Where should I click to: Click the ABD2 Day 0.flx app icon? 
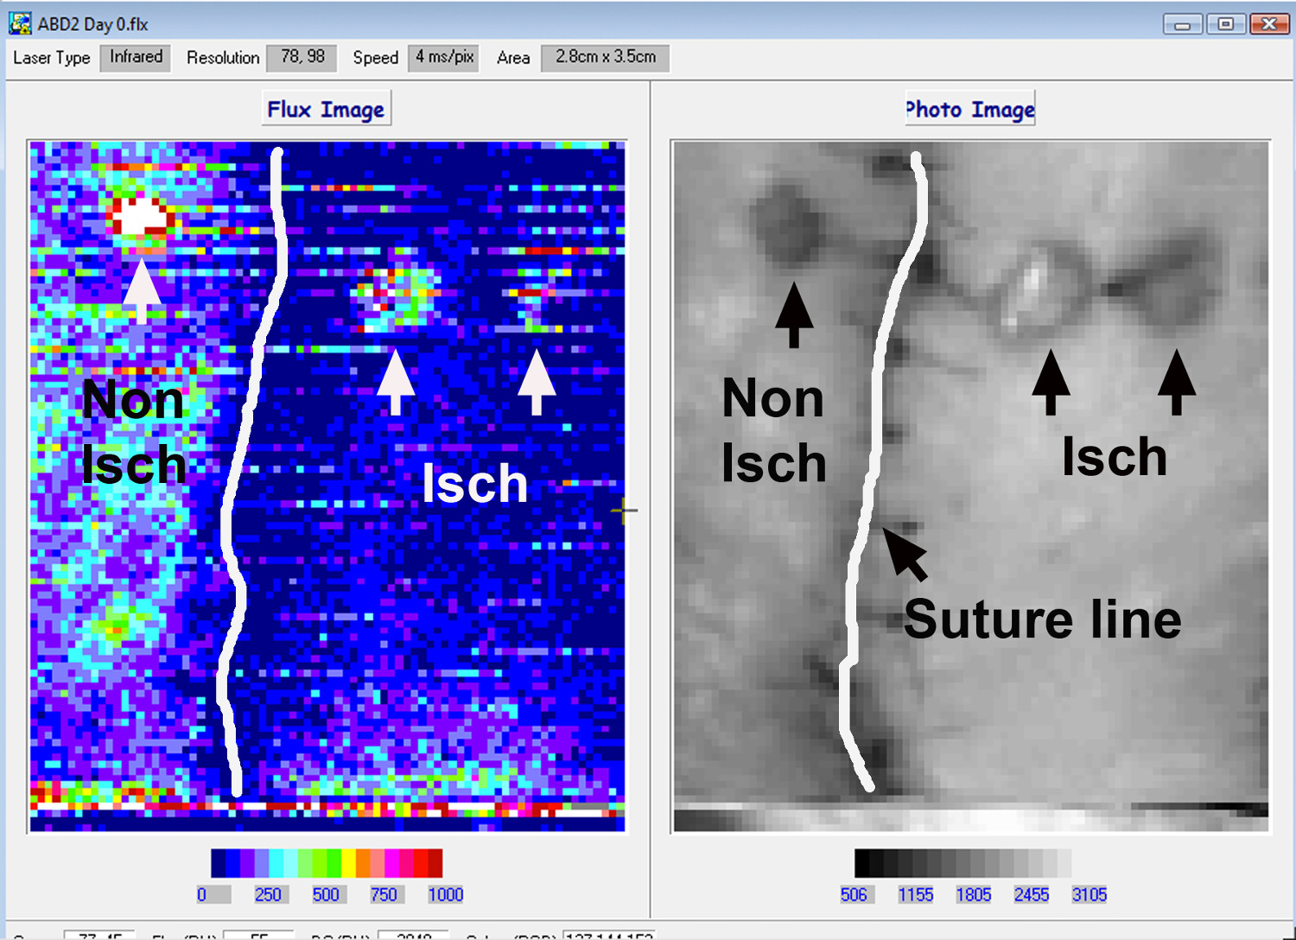tap(19, 23)
